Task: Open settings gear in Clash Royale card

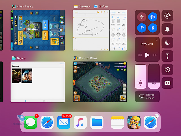Action: click(16, 17)
